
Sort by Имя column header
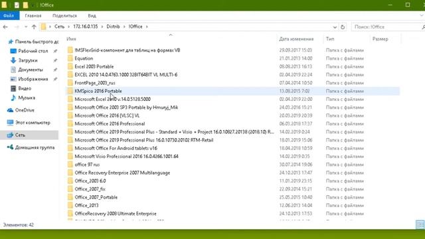[71, 39]
